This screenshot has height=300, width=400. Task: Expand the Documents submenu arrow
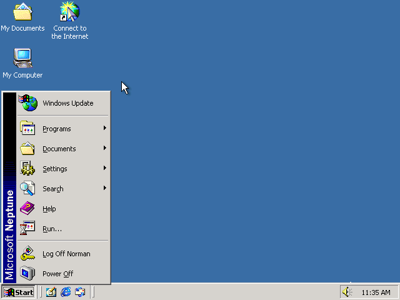click(105, 149)
